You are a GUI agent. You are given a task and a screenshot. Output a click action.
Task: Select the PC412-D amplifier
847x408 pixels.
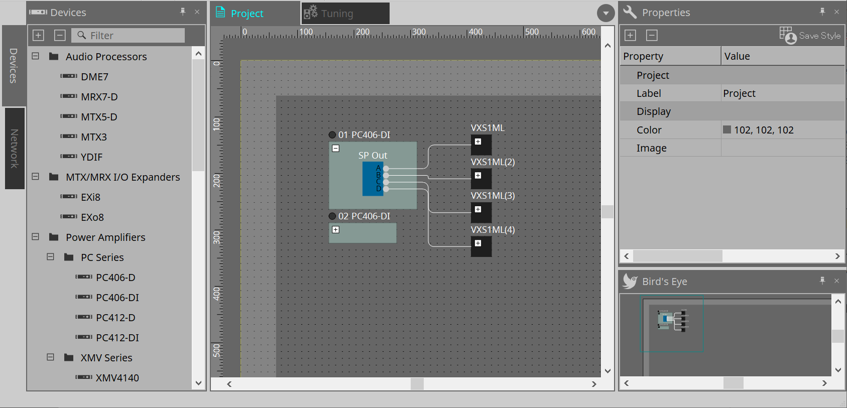tap(116, 318)
